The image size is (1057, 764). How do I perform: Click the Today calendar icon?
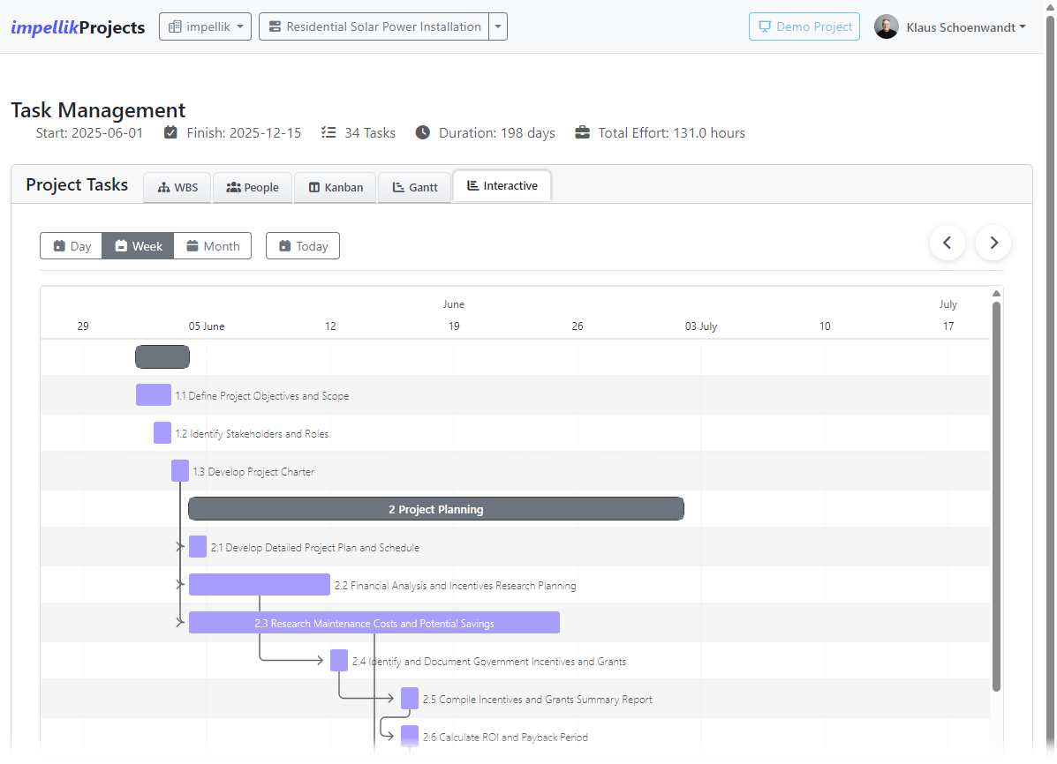pyautogui.click(x=284, y=246)
